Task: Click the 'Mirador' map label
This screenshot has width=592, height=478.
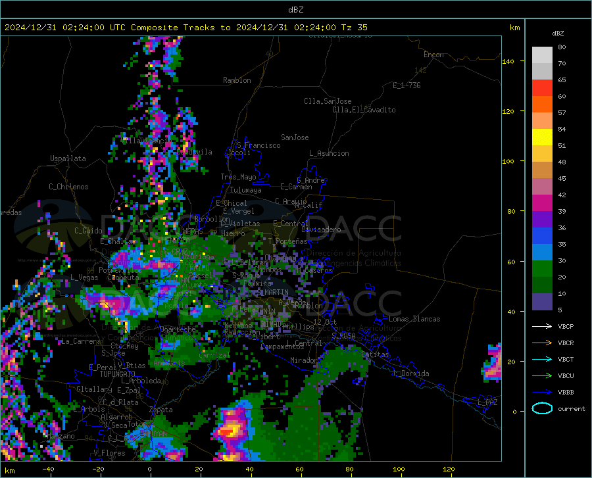Action: [x=304, y=360]
